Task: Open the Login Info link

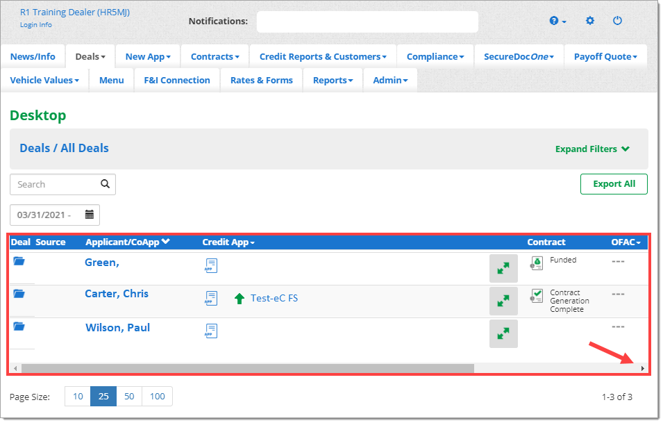Action: (x=35, y=25)
